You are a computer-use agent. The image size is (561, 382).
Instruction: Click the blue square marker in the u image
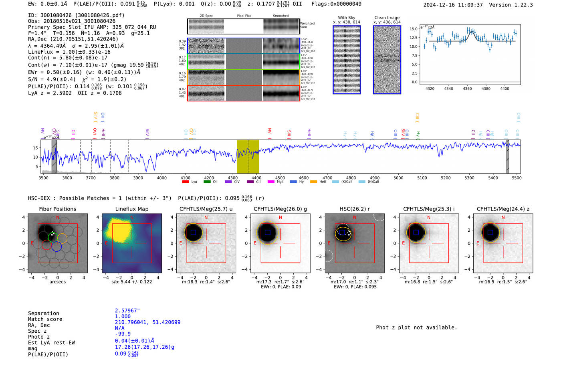[194, 232]
